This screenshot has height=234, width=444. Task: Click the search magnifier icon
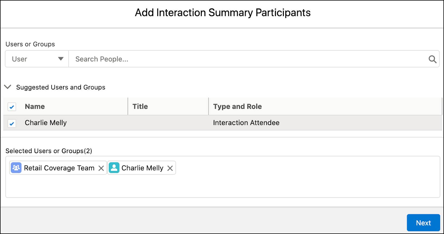pyautogui.click(x=432, y=59)
